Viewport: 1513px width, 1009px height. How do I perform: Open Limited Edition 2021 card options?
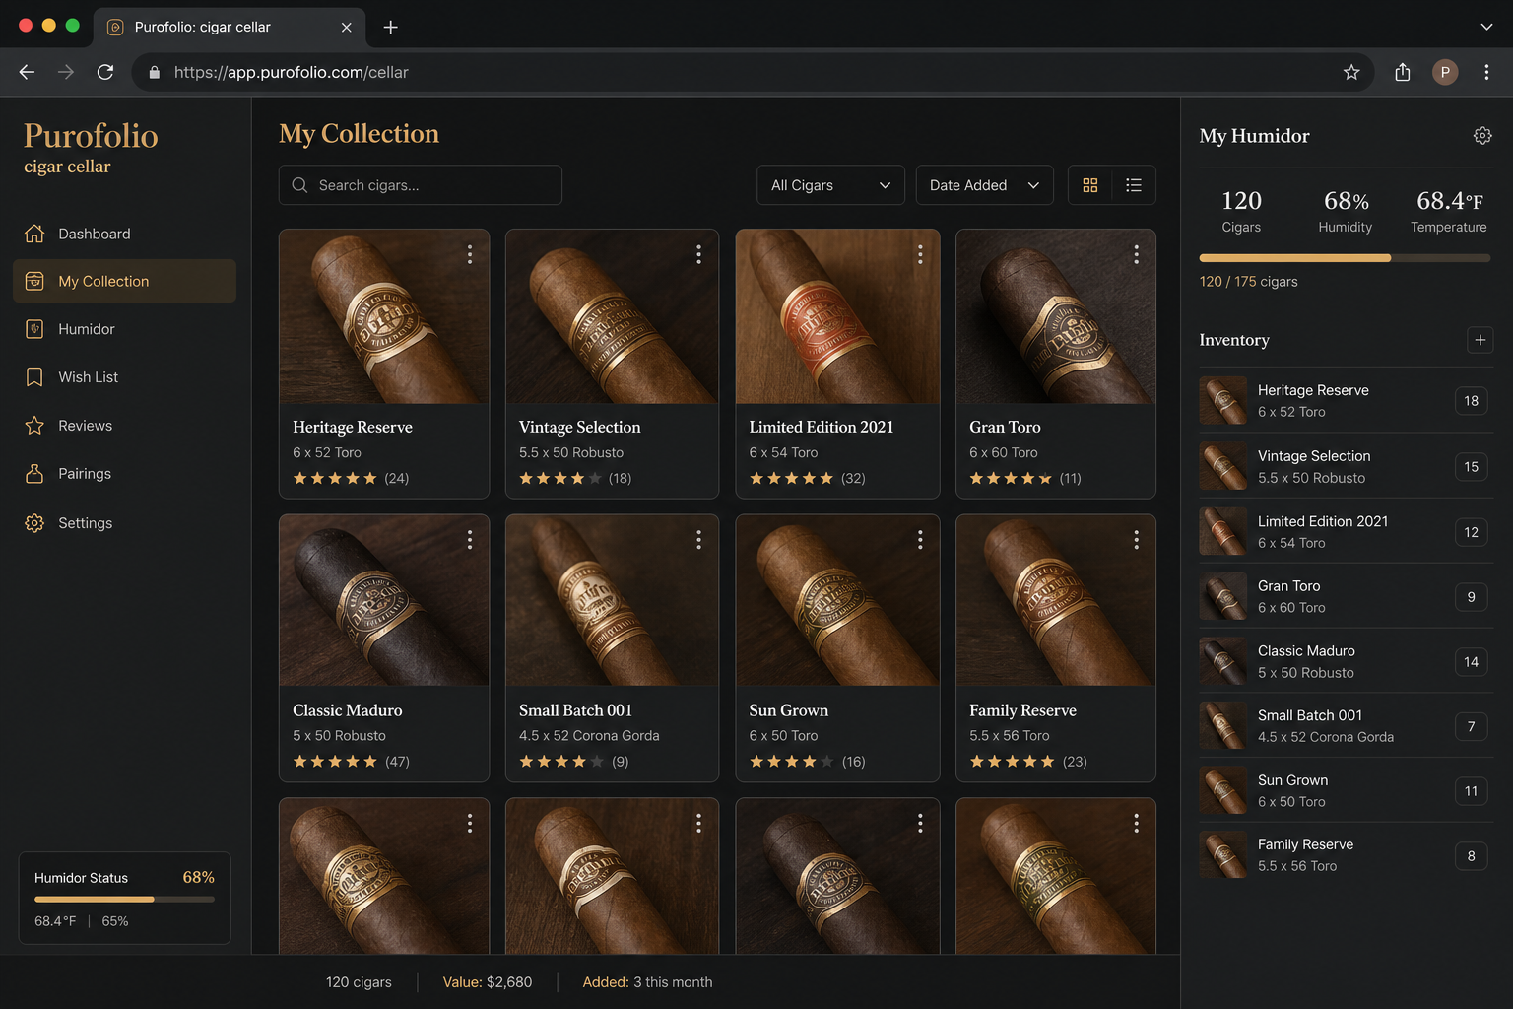click(920, 254)
